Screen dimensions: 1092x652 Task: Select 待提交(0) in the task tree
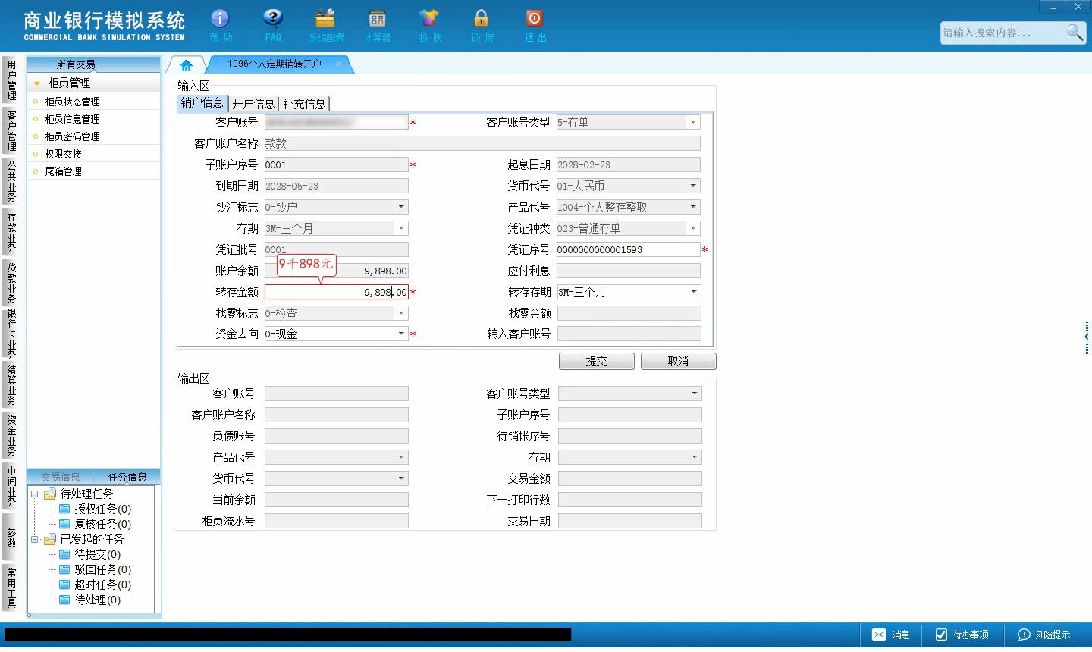97,554
